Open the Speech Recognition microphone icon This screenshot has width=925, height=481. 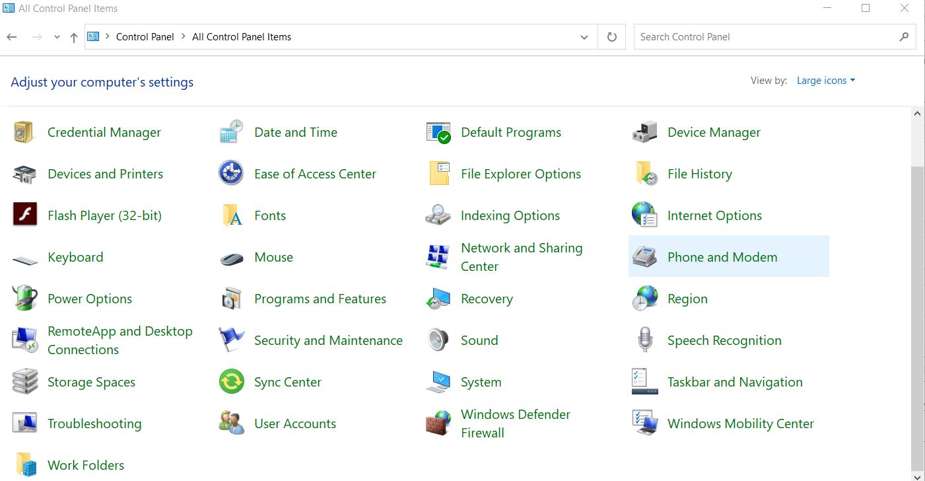pyautogui.click(x=645, y=340)
